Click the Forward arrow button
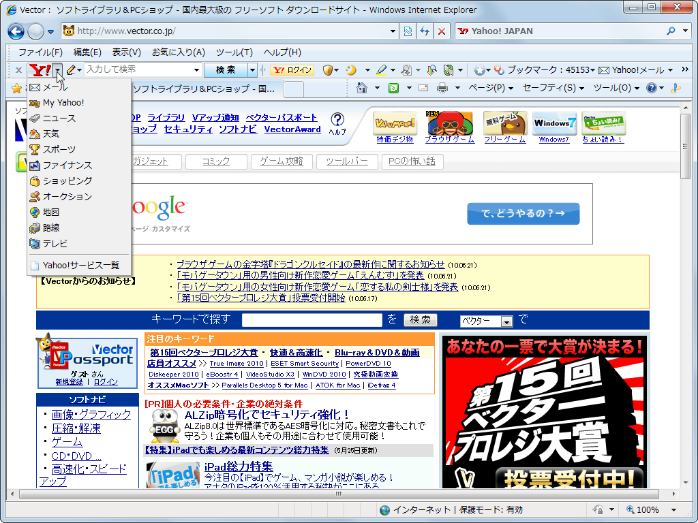Viewport: 698px width, 523px height. [35, 31]
